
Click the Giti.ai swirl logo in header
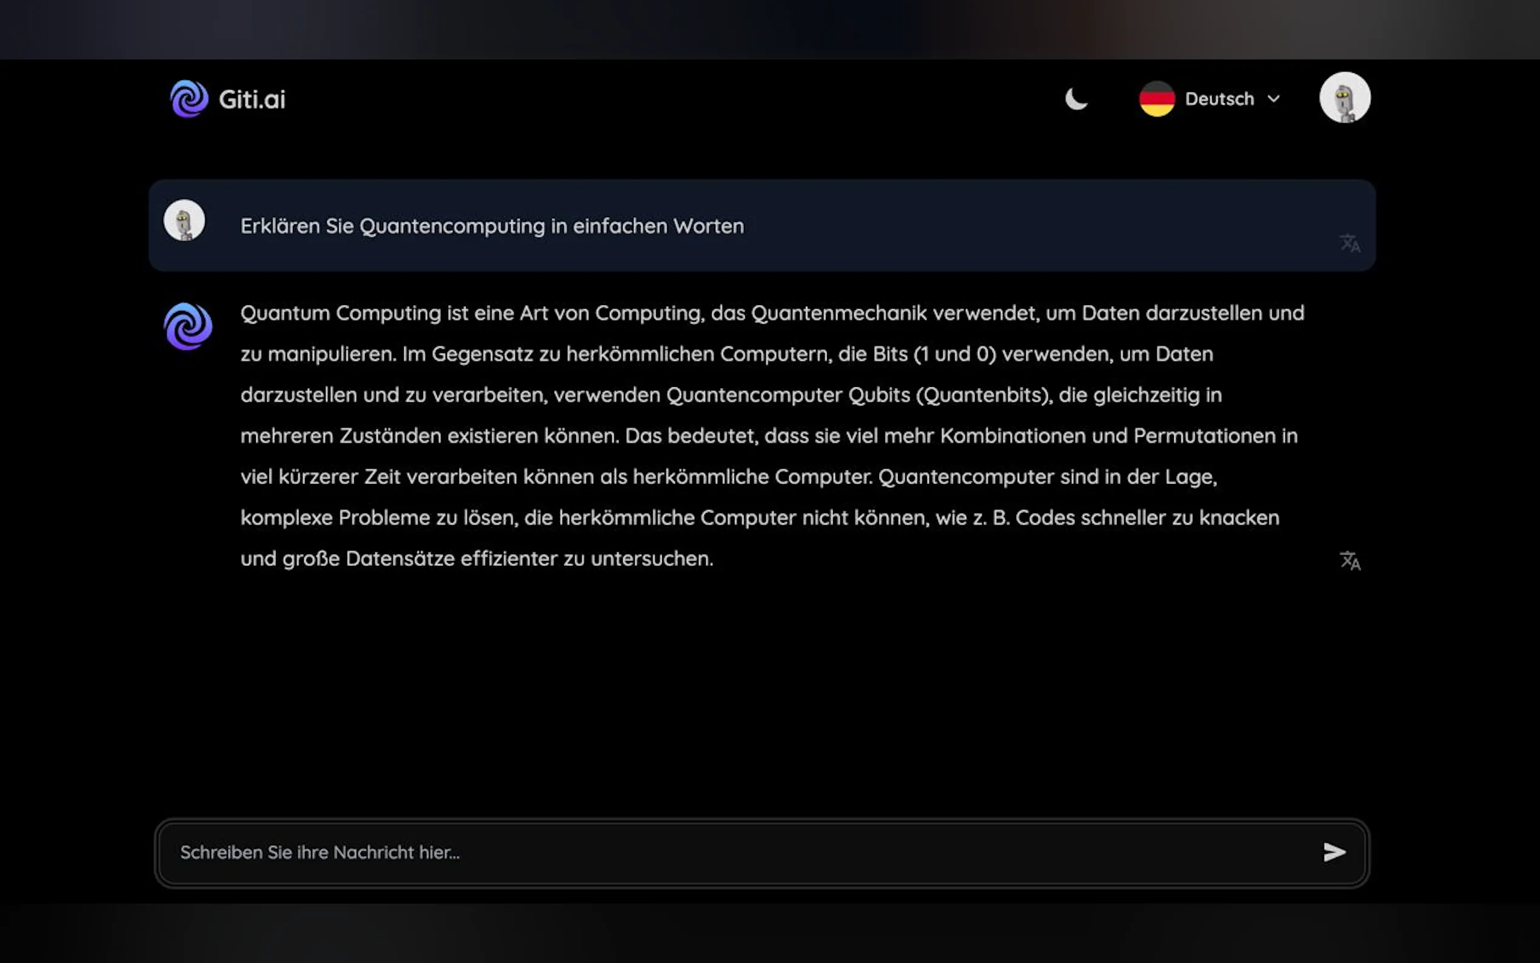[189, 99]
